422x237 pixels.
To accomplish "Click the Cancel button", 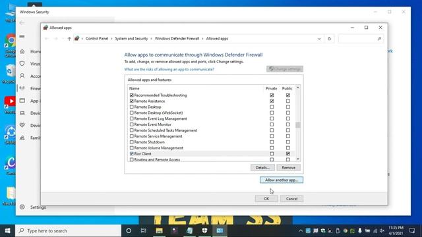I will 291,199.
